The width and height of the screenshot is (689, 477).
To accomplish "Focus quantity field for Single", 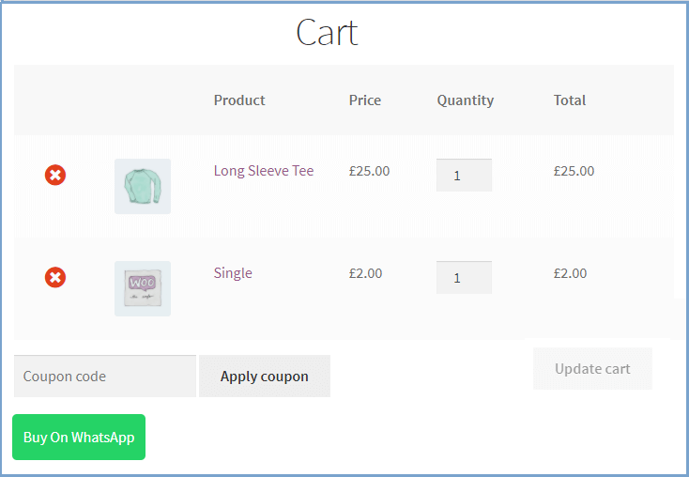I will coord(464,277).
